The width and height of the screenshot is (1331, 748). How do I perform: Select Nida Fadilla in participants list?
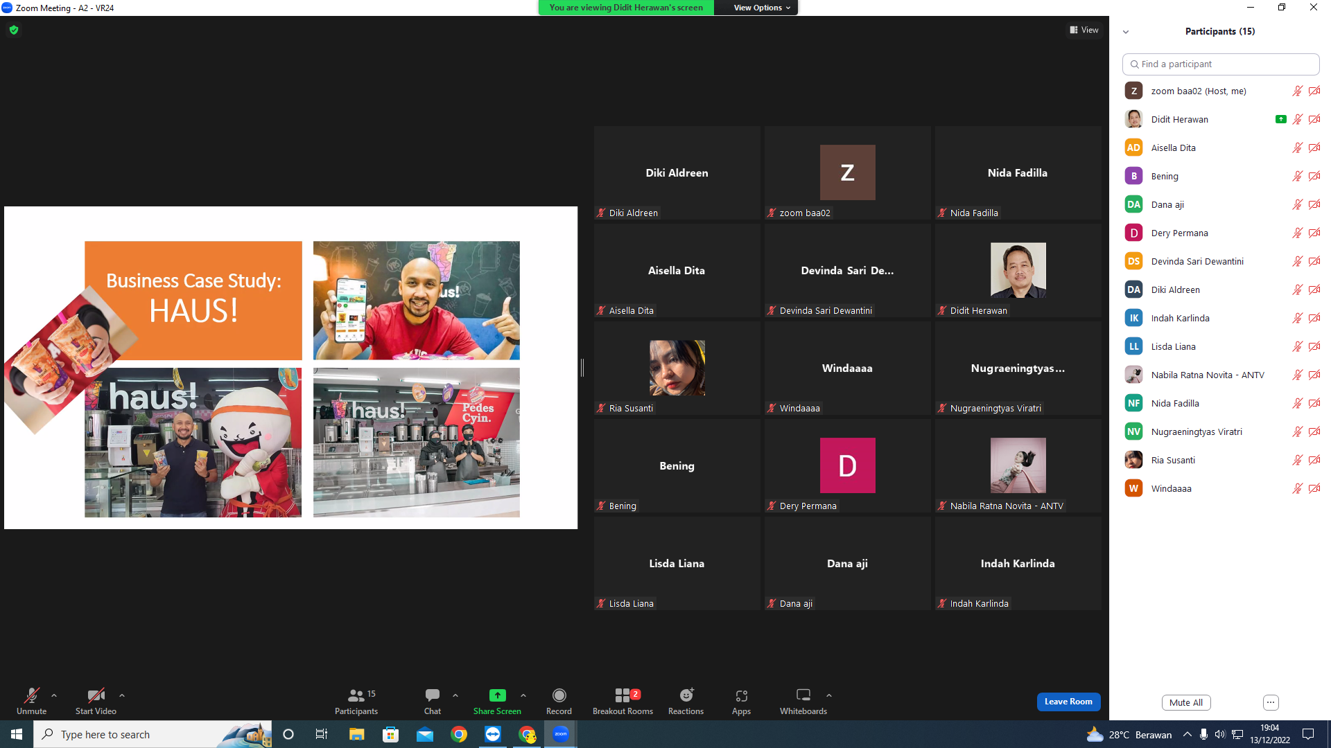coord(1221,403)
